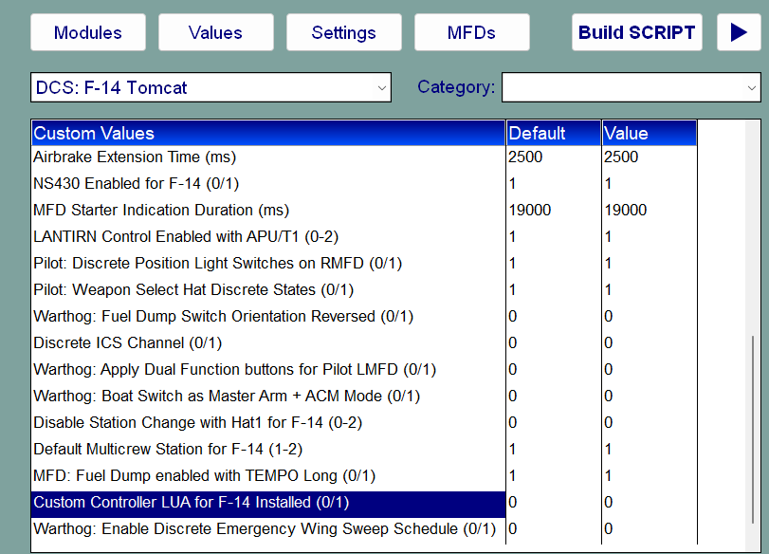Expand the Category dropdown
The image size is (769, 554).
pos(632,87)
